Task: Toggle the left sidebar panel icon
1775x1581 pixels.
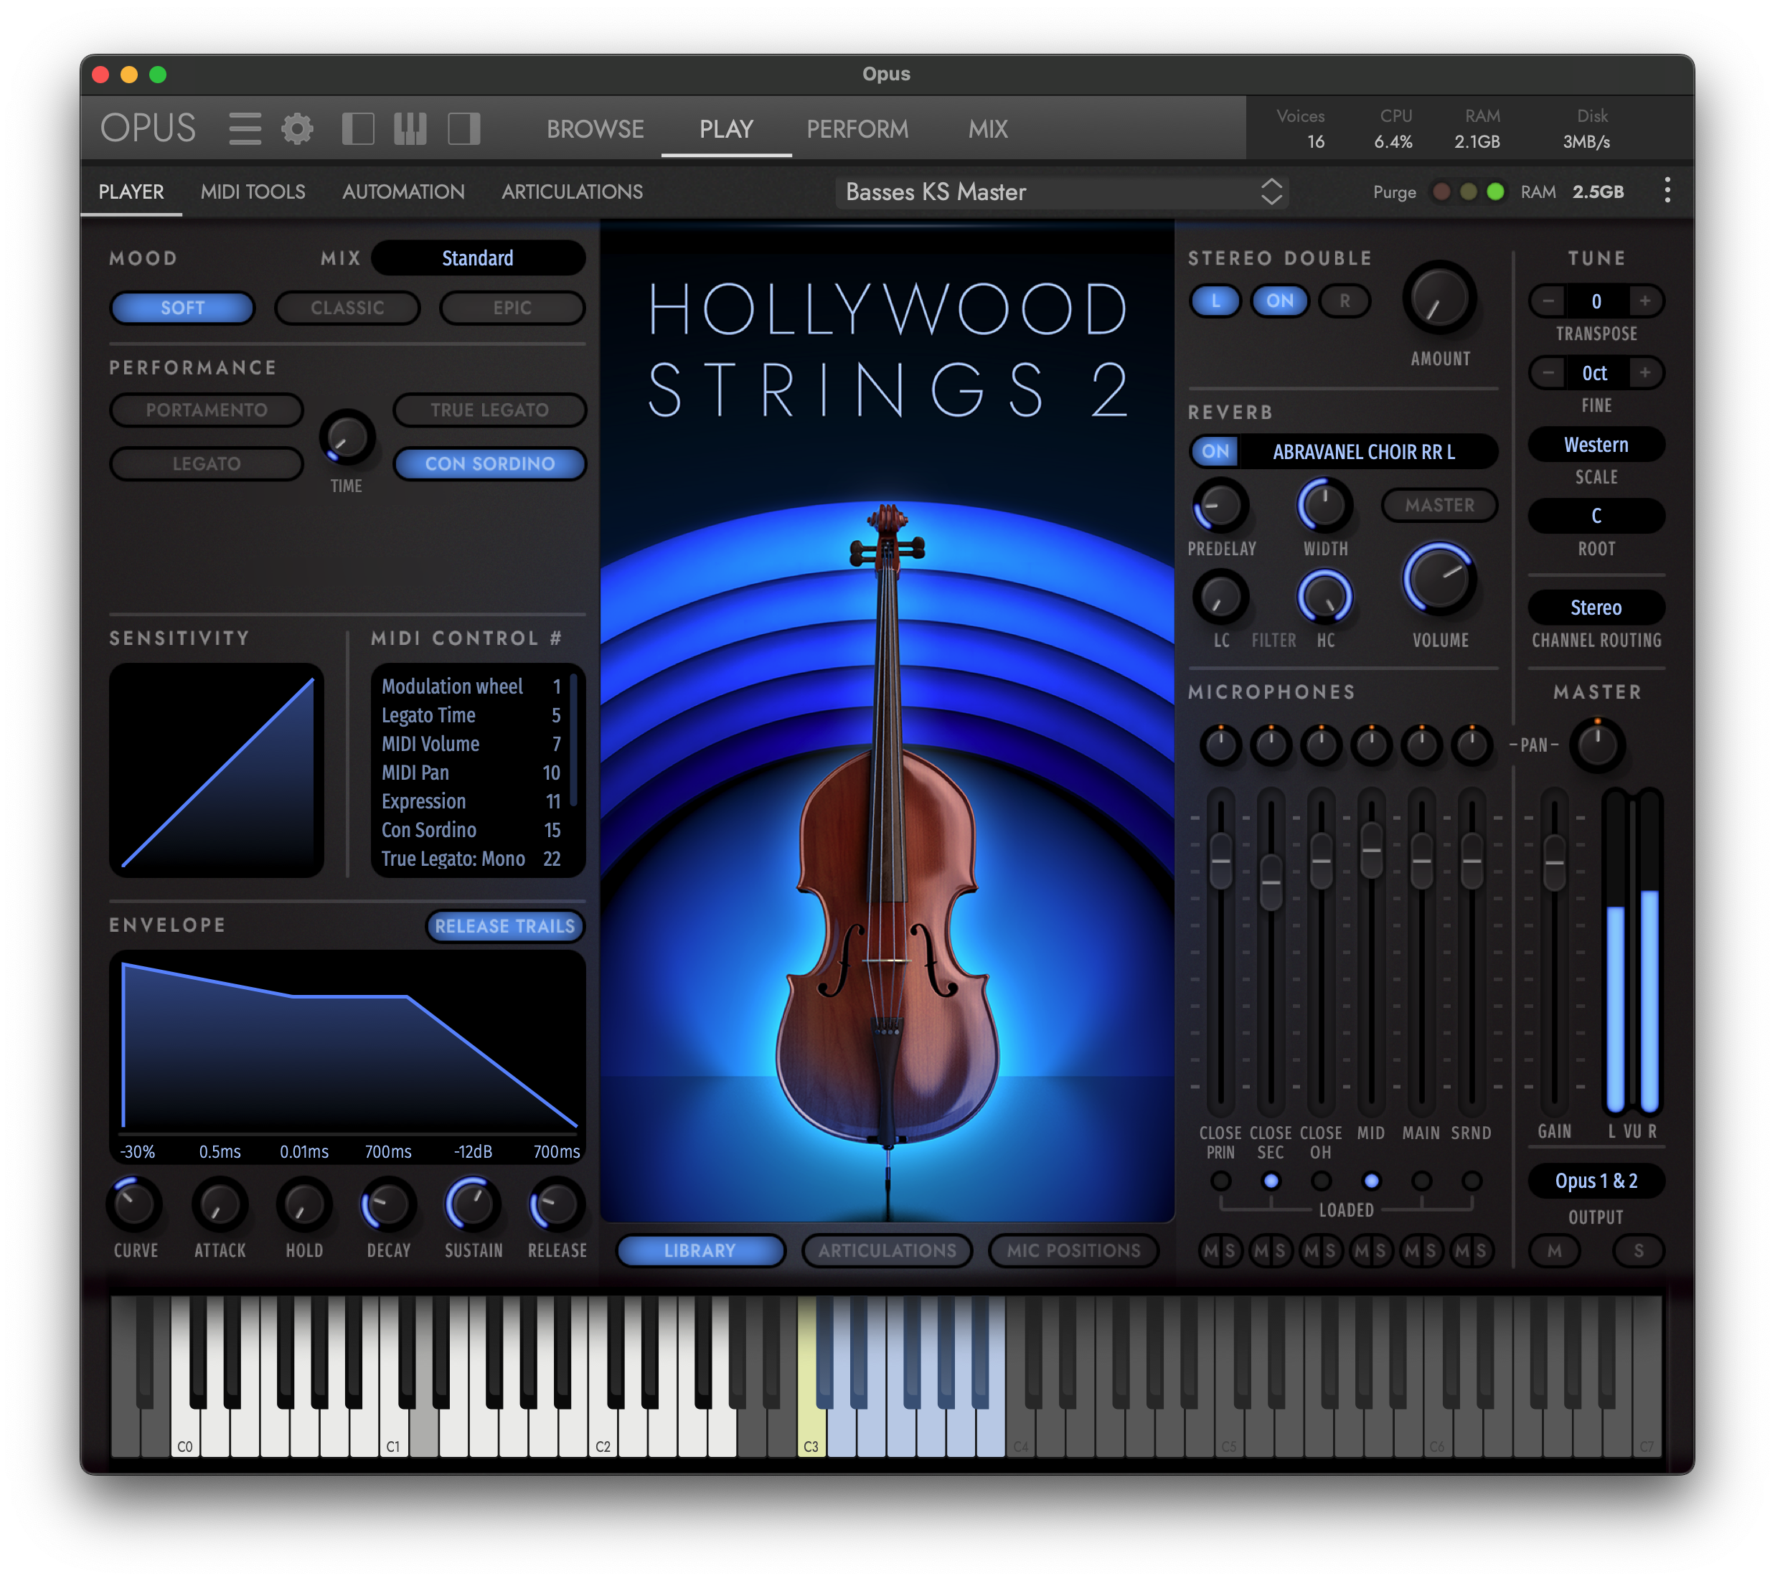Action: coord(358,128)
